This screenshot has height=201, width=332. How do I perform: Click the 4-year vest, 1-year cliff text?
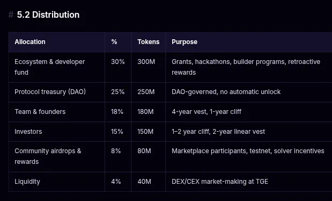tap(206, 112)
